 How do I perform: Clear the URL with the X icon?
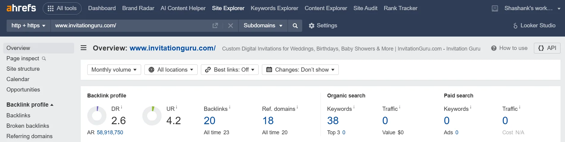pos(230,26)
